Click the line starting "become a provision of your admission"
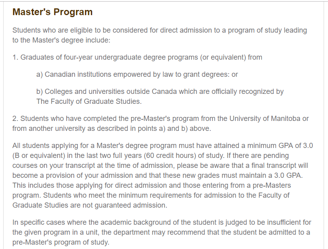The image size is (328, 249). pyautogui.click(x=160, y=175)
